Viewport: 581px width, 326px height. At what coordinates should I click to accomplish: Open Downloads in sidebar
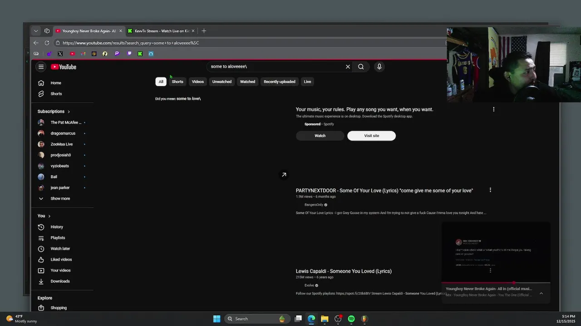click(x=62, y=281)
